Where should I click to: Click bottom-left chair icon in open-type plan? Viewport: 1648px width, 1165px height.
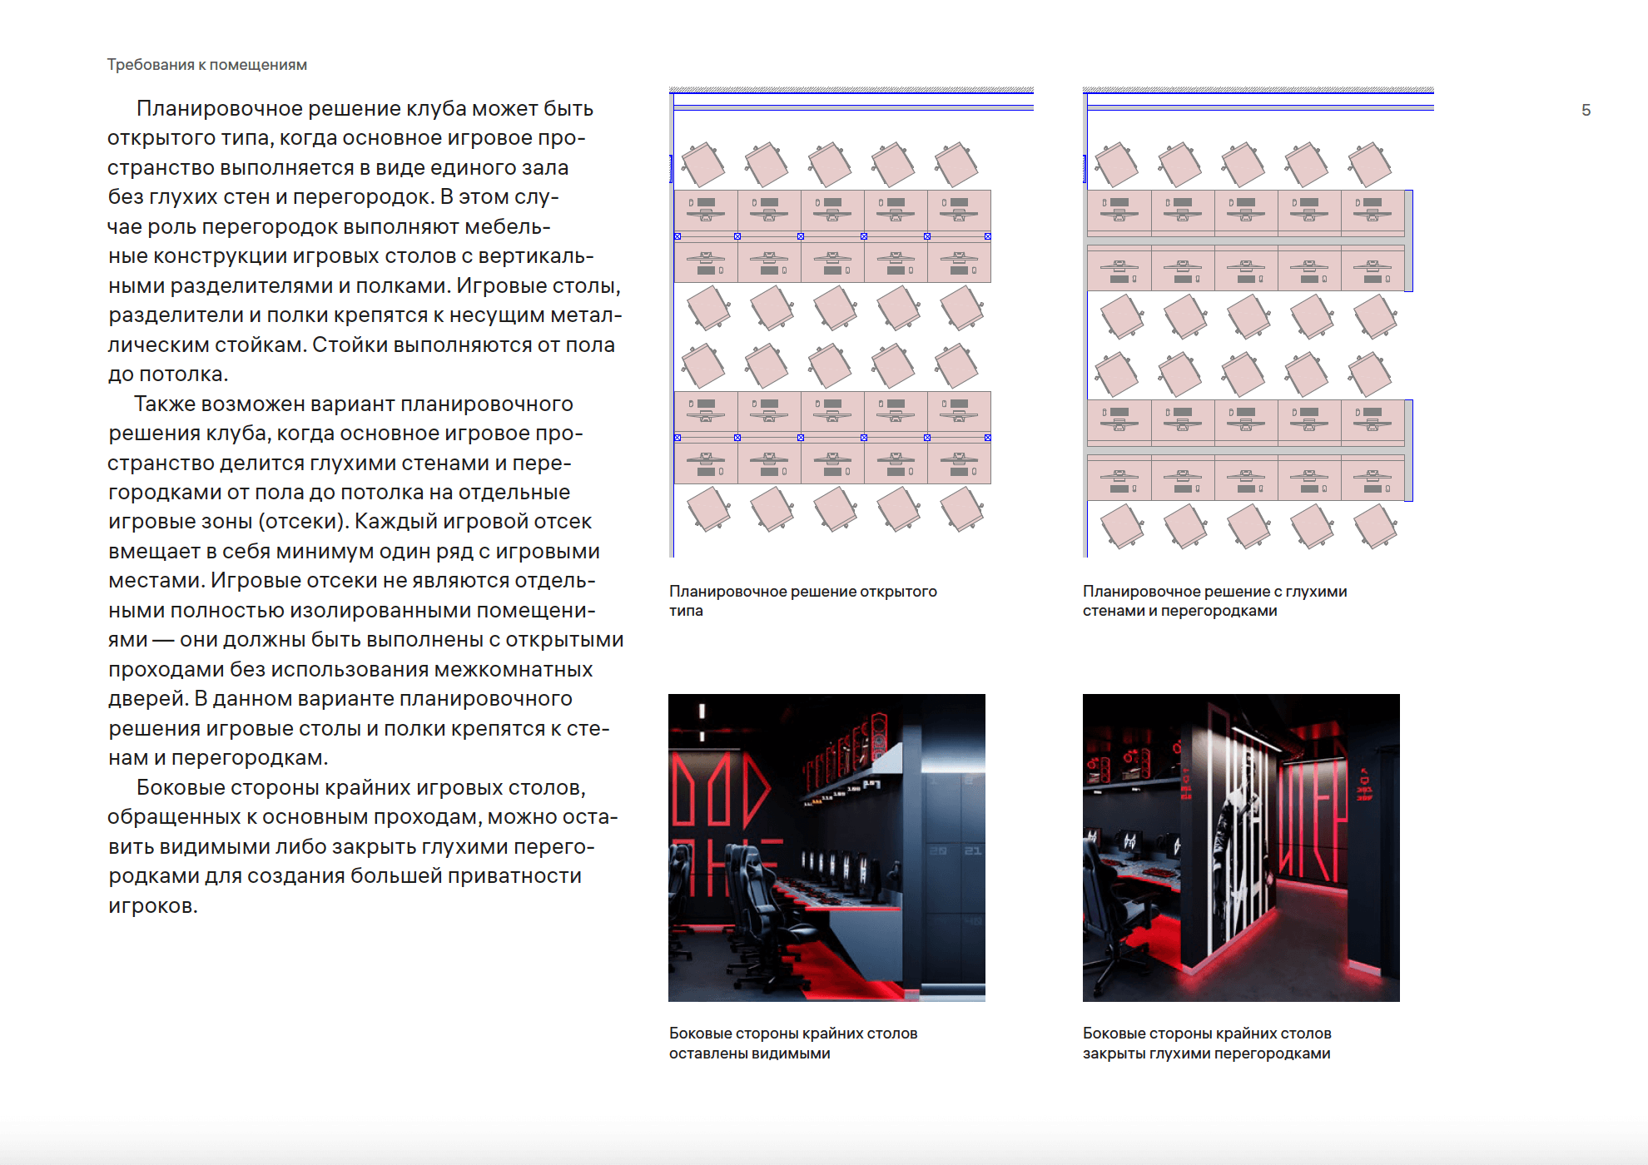coord(708,509)
